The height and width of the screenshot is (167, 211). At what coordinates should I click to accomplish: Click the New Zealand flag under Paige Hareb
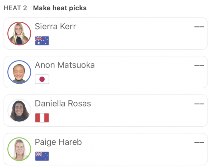tap(42, 156)
